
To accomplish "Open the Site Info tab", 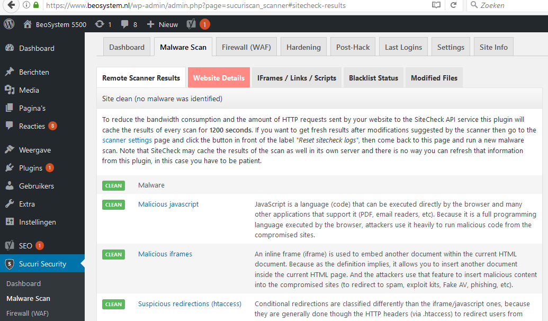I will pyautogui.click(x=493, y=47).
